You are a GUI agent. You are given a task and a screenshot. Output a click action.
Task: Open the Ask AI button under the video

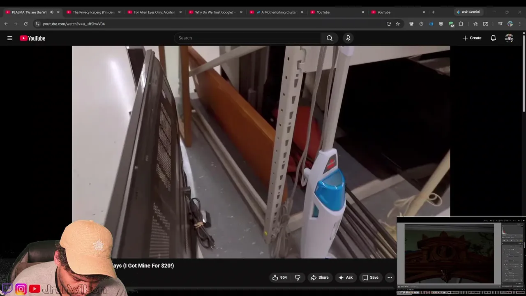point(345,277)
